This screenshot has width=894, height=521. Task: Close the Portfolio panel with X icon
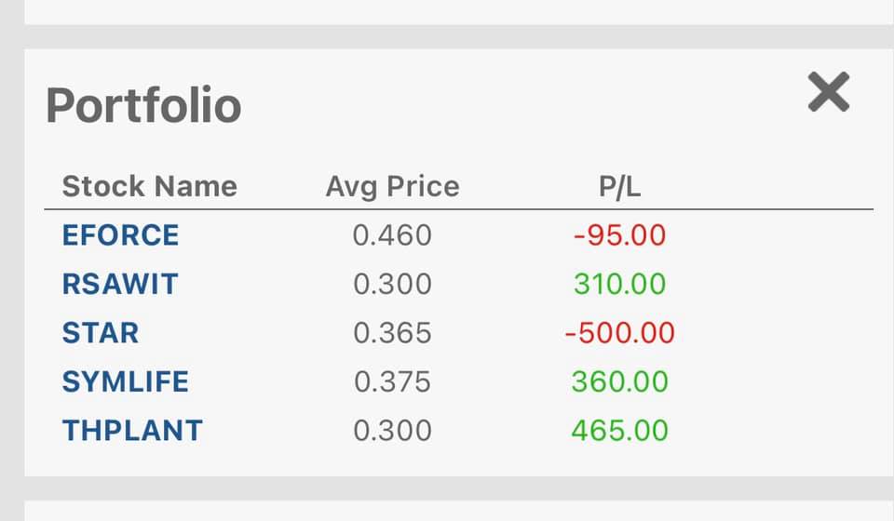coord(829,92)
